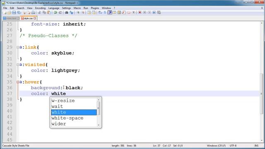This screenshot has width=265, height=149.
Task: Collapse the a:visited fold marker
Action: coord(18,65)
